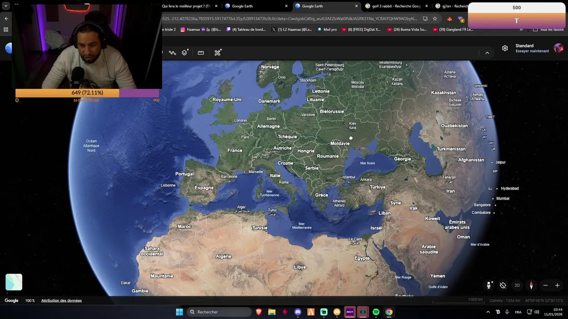
Task: Close the active Google Earth tab
Action: click(356, 6)
